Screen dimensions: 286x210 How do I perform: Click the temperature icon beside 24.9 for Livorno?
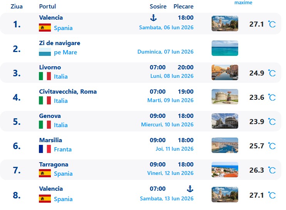pyautogui.click(x=272, y=73)
